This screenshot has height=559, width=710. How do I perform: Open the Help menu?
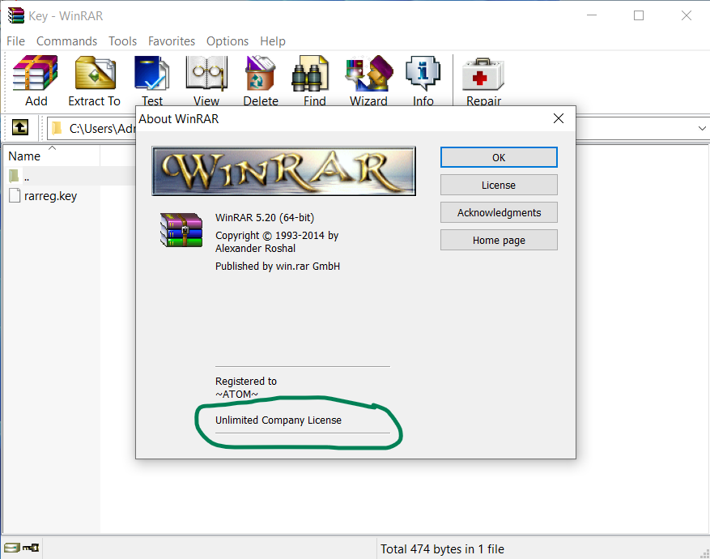tap(273, 41)
